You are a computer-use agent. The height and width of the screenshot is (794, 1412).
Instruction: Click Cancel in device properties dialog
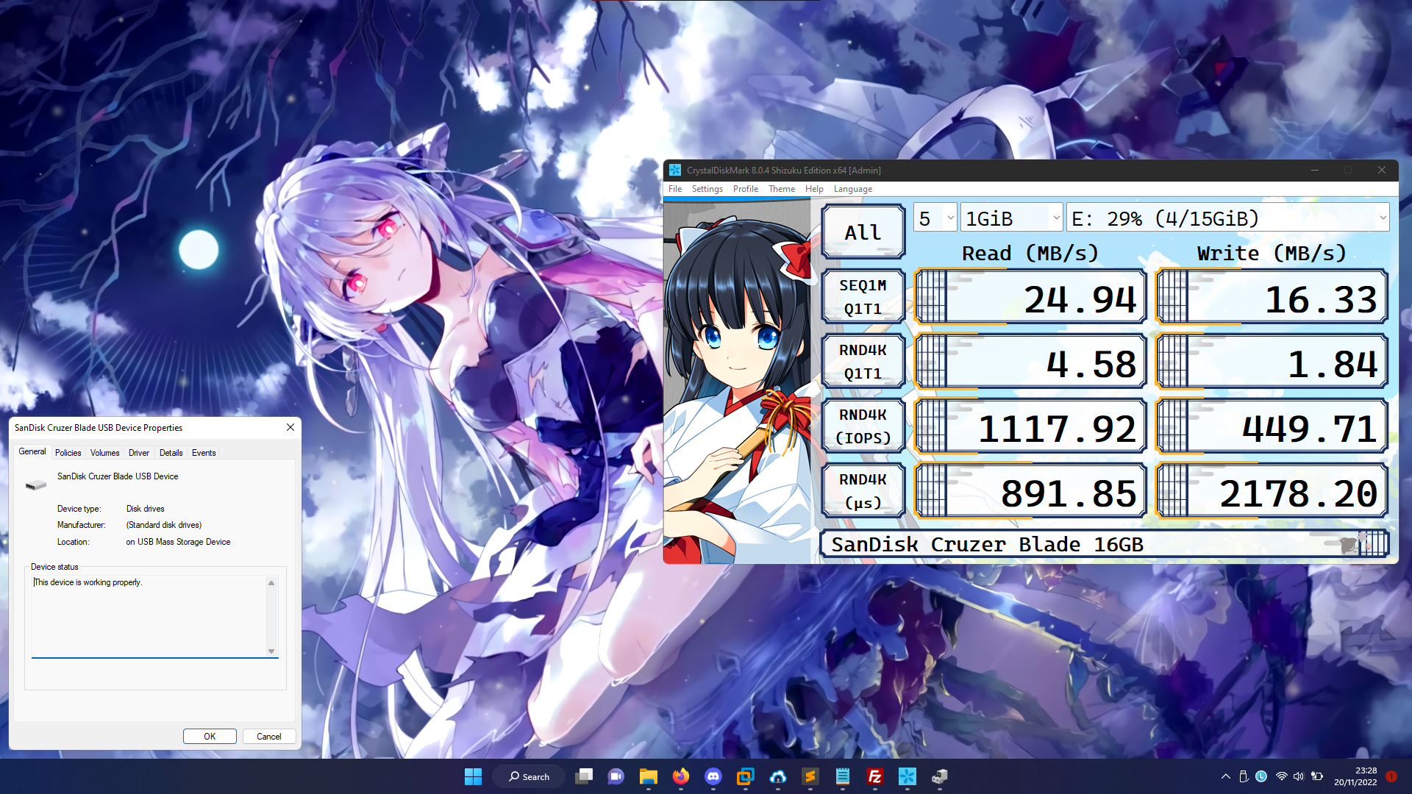point(268,736)
